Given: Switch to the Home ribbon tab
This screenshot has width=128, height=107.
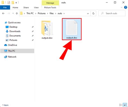Looking at the screenshot, I should point(15,8).
